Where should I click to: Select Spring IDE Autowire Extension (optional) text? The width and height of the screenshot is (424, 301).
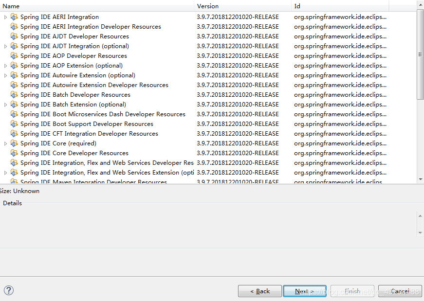point(78,75)
